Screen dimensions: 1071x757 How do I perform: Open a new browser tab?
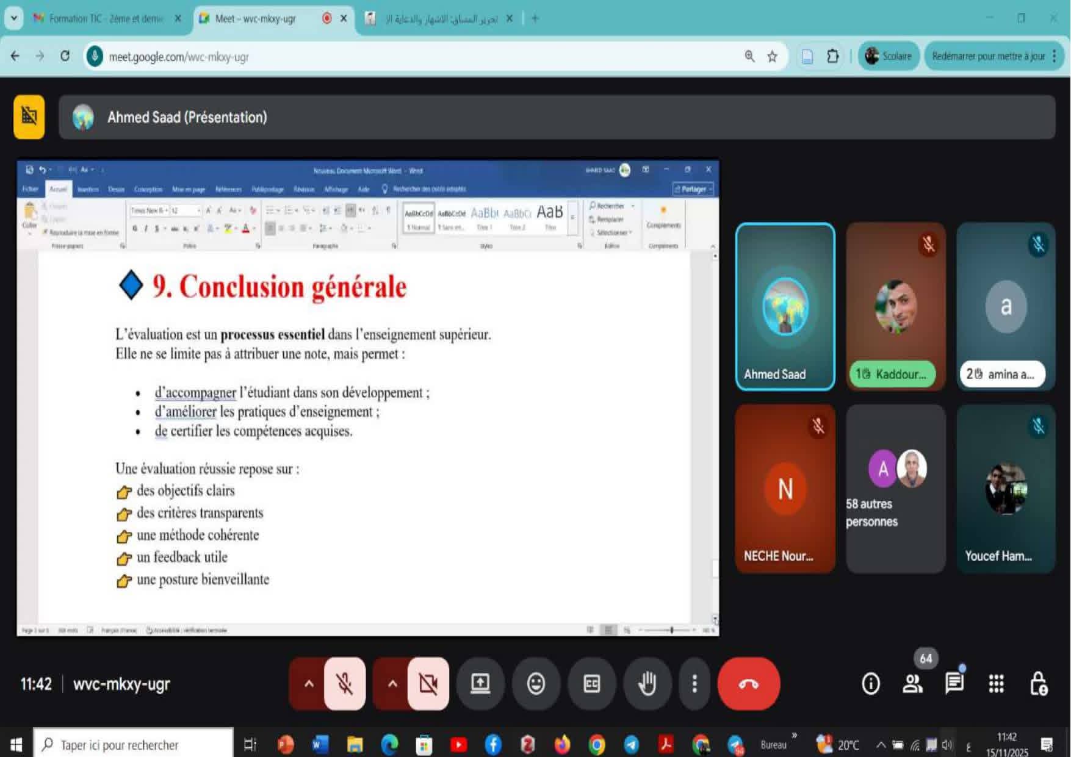535,18
